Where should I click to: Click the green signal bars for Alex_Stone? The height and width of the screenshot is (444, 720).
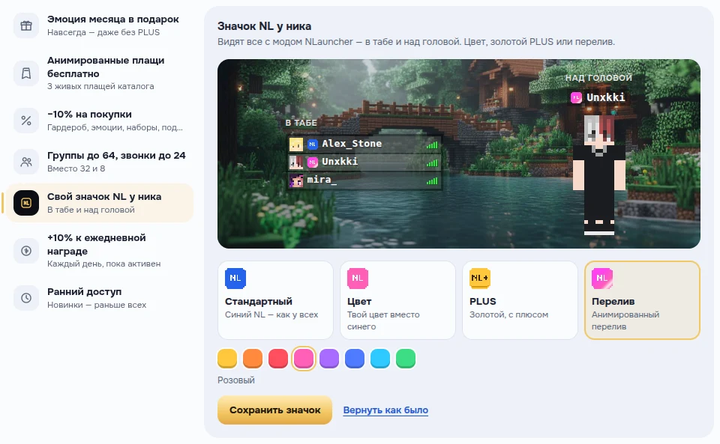pos(432,145)
